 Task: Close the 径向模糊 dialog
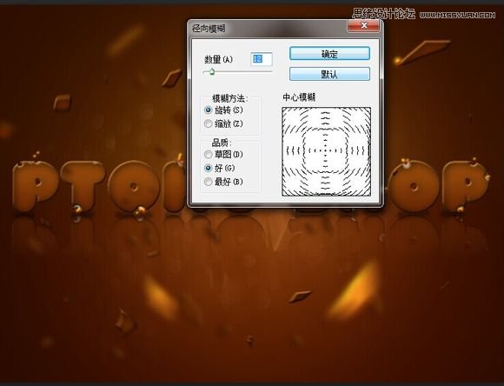363,25
